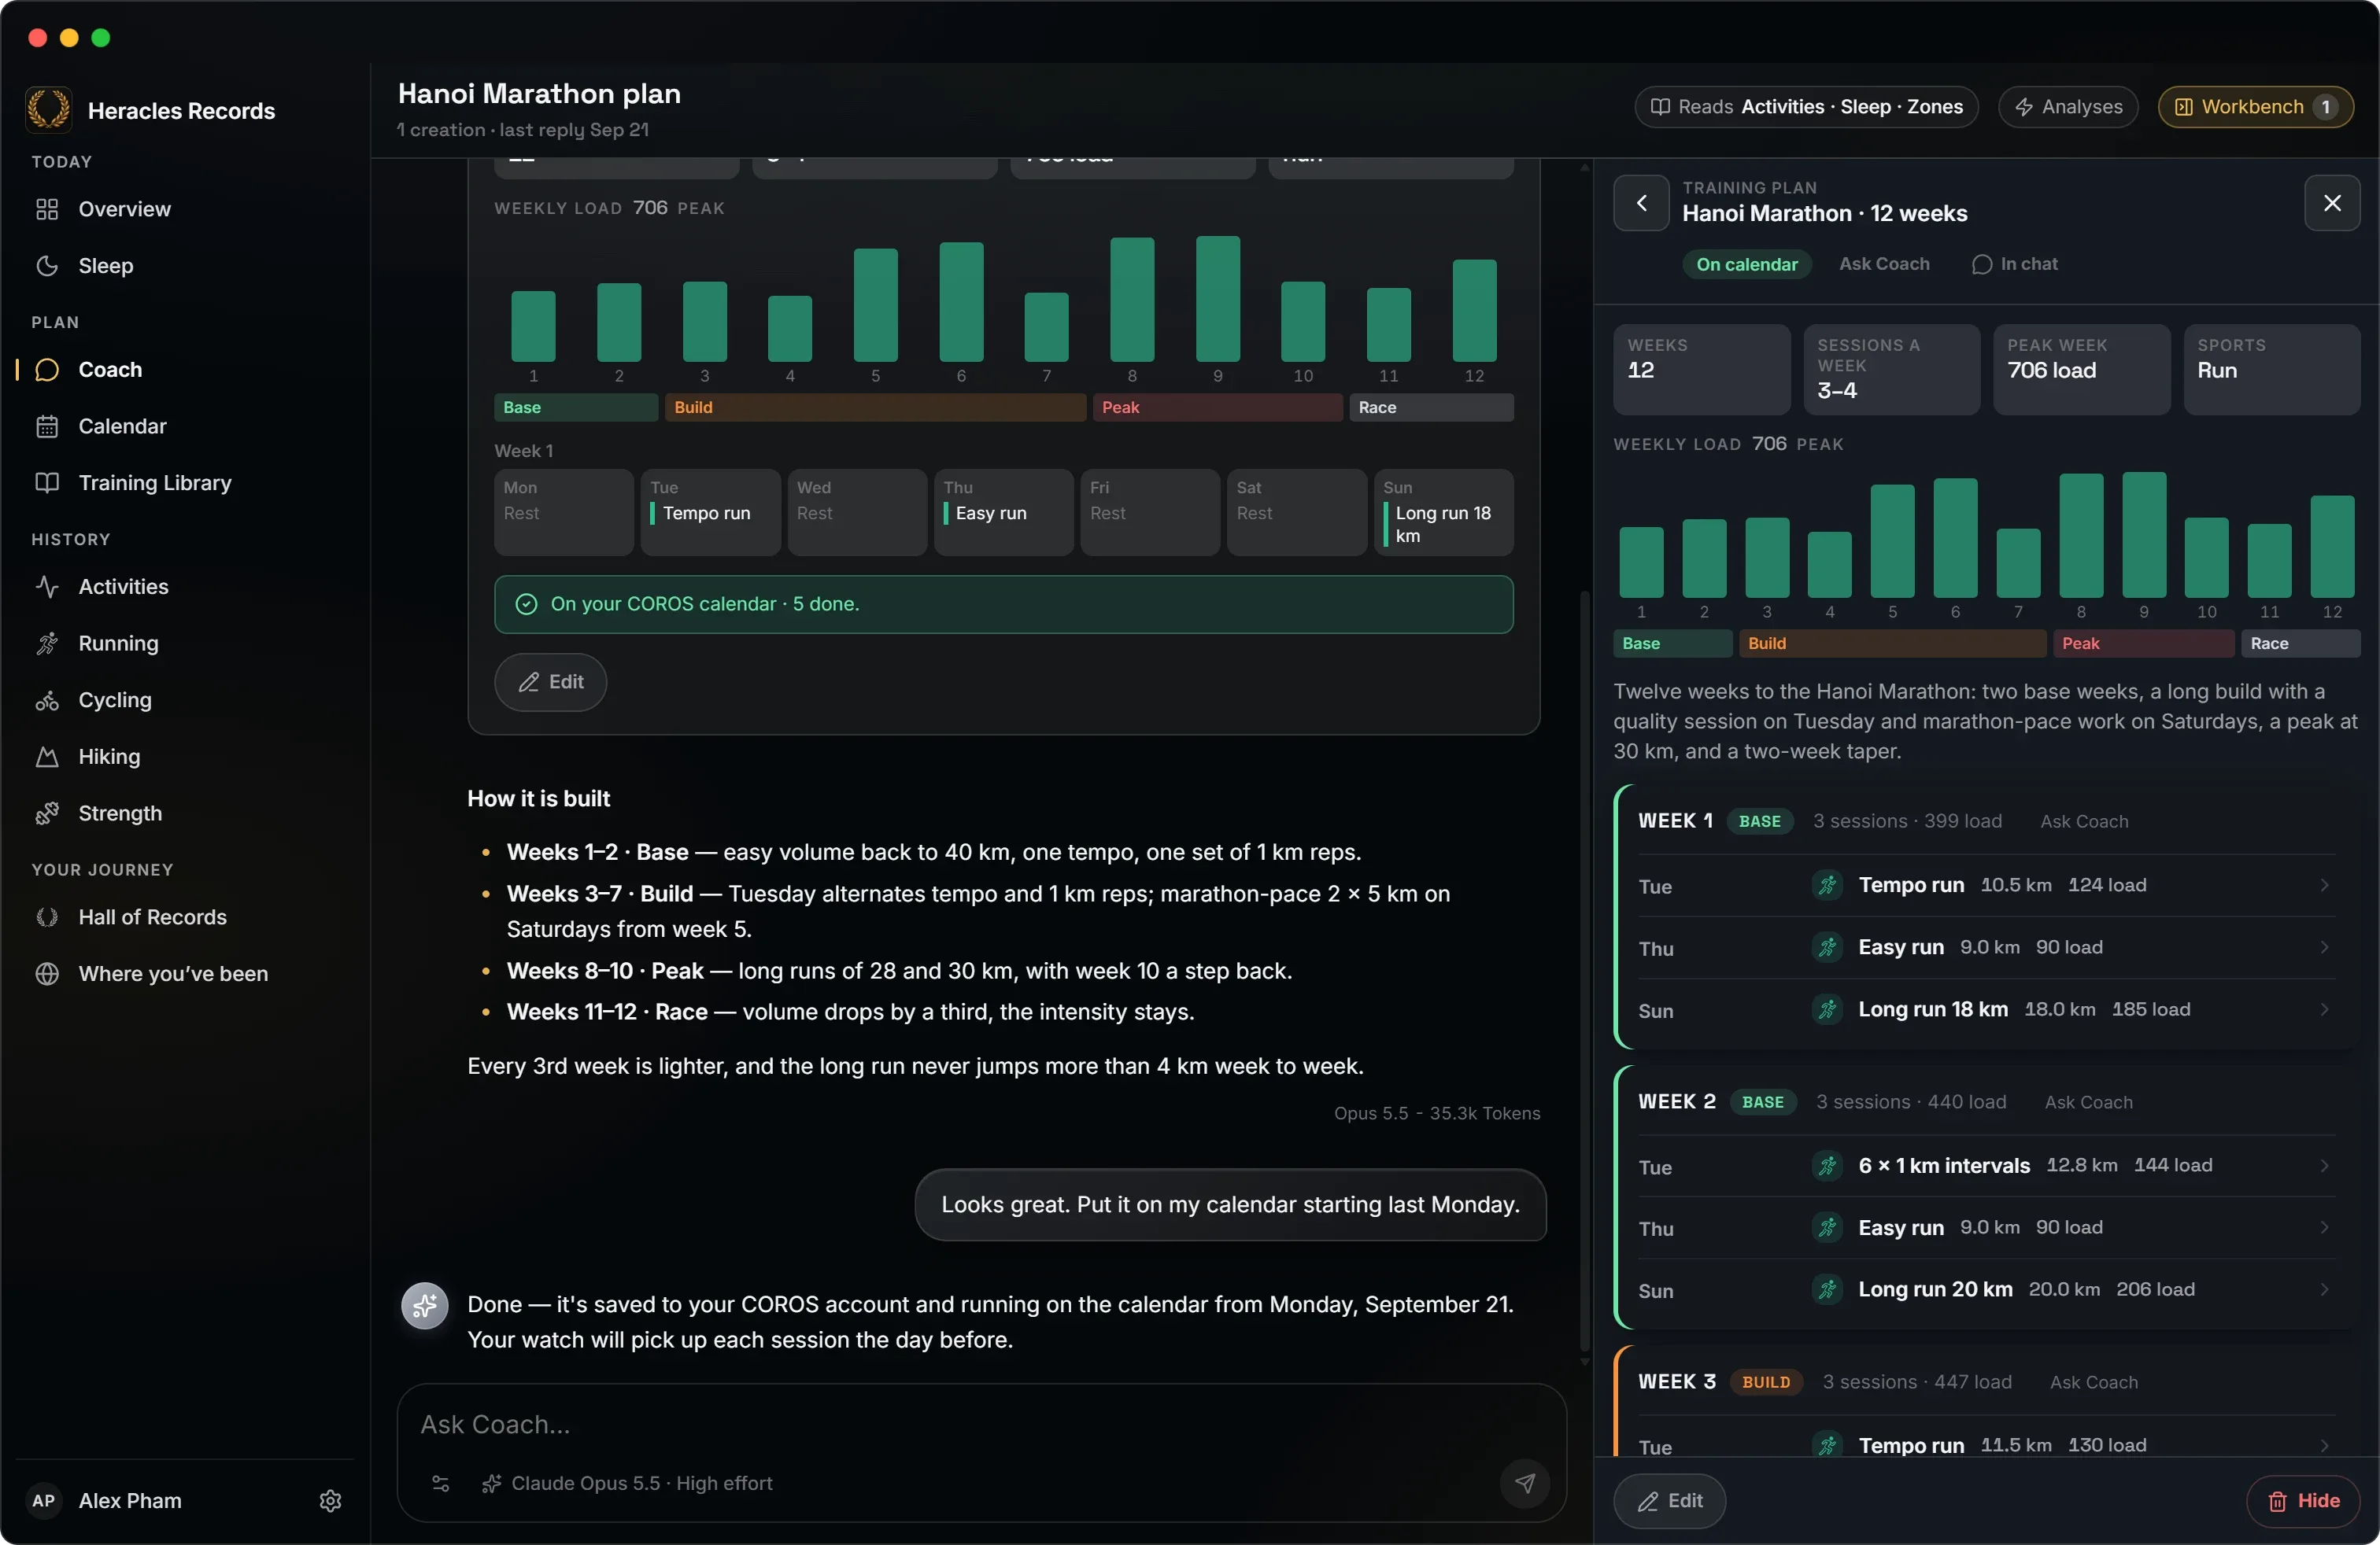Switch to In chat view
Viewport: 2380px width, 1545px height.
(x=2014, y=264)
